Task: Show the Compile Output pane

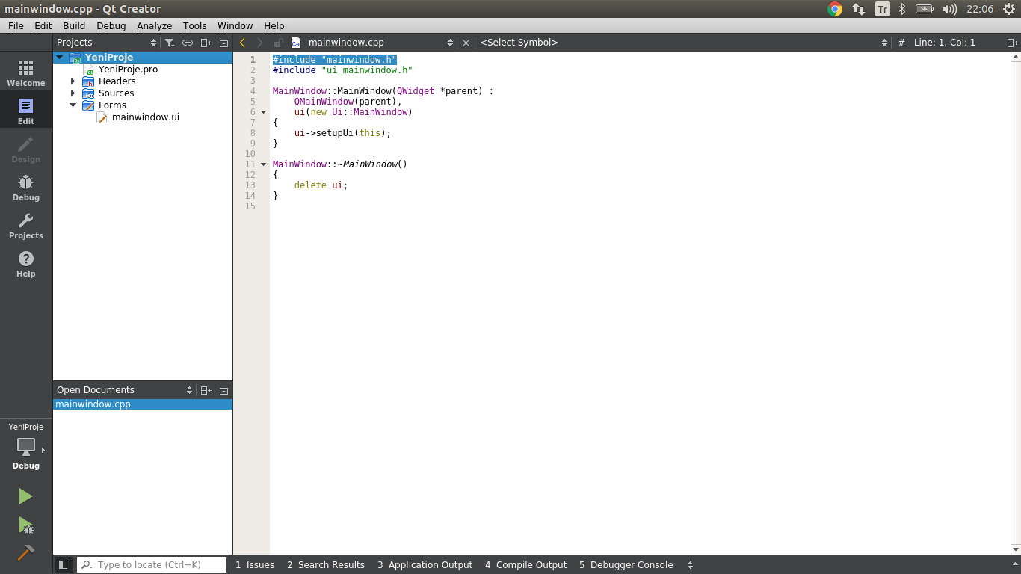Action: click(526, 565)
